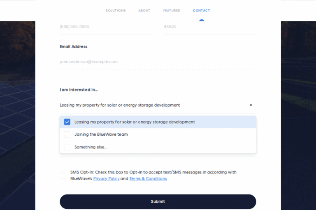This screenshot has width=316, height=210.
Task: Navigate to the Featured nav item
Action: click(x=172, y=11)
